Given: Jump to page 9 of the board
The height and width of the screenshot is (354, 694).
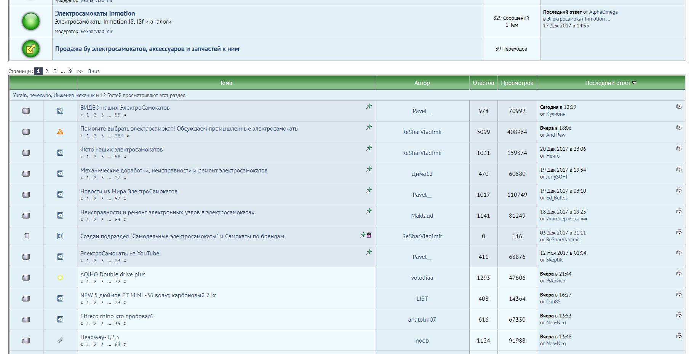Looking at the screenshot, I should [70, 71].
